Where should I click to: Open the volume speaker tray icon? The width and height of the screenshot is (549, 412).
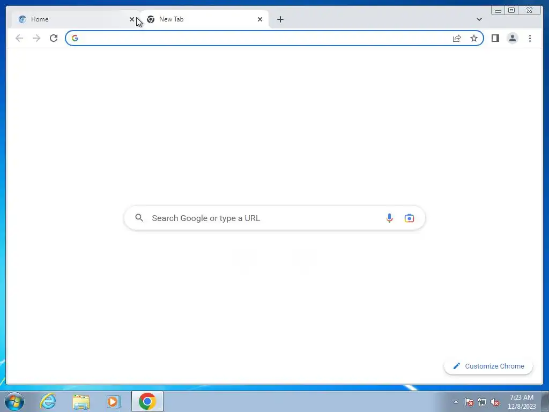(x=495, y=402)
